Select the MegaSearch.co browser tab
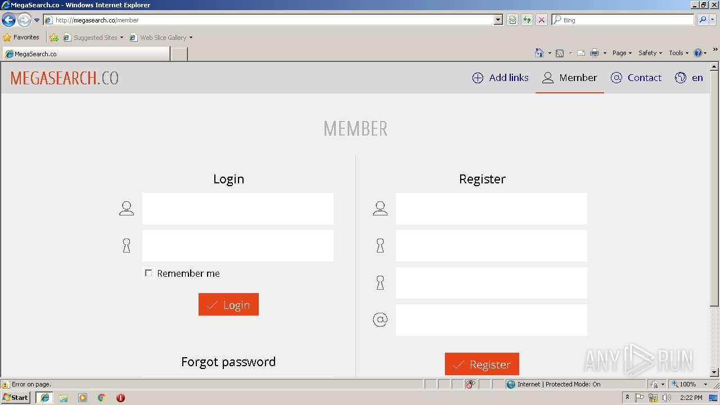This screenshot has width=720, height=405. pos(86,54)
